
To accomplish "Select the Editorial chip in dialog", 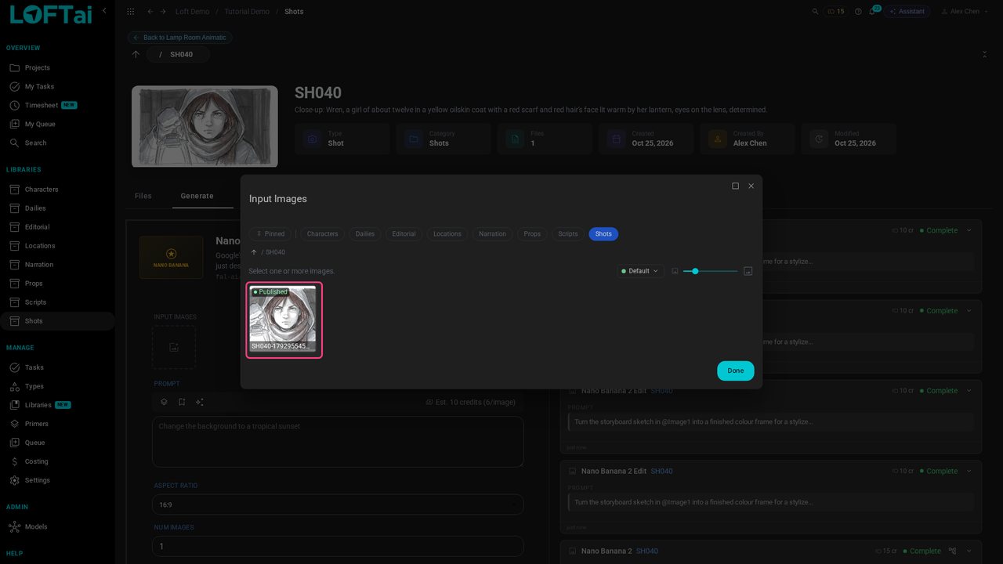I will click(404, 233).
